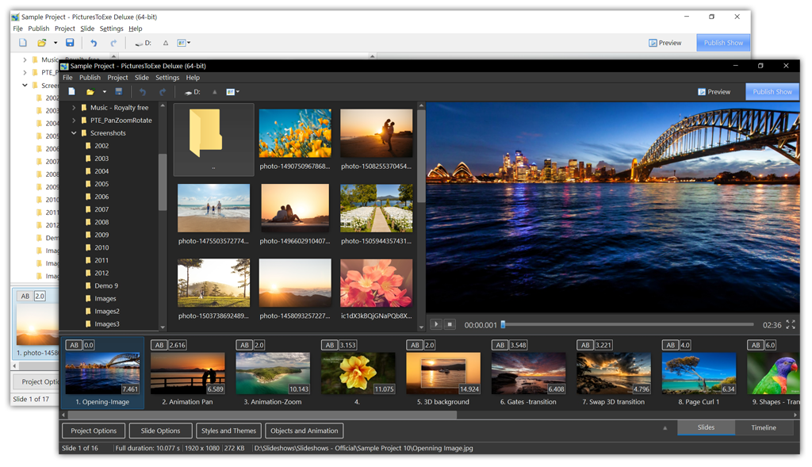Switch to the Timeline view
Screen dimensions: 812x467
(764, 427)
